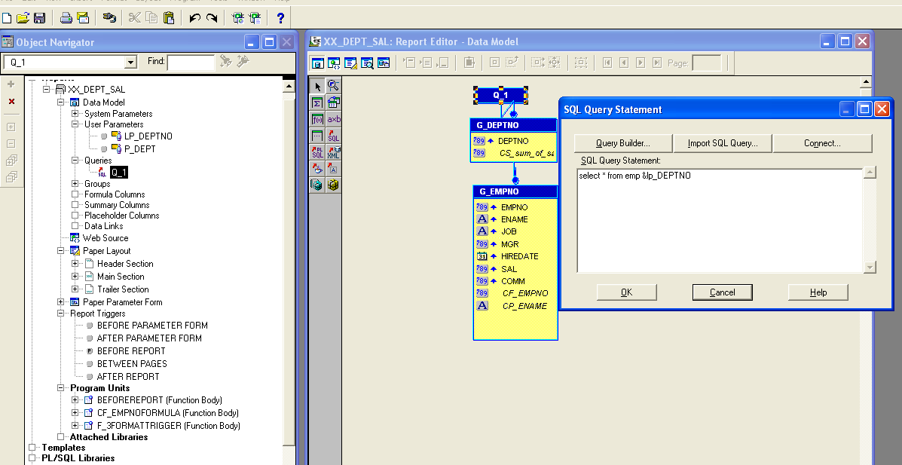
Task: Select the Summary Column sigma tool
Action: point(317,102)
